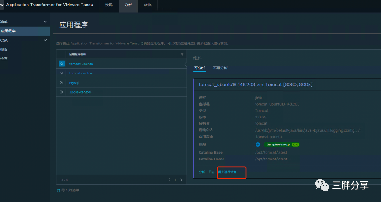Click the startup command path text
The image size is (381, 202).
point(306,130)
